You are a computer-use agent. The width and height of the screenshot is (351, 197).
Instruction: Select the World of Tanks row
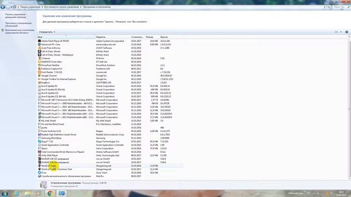(110, 166)
